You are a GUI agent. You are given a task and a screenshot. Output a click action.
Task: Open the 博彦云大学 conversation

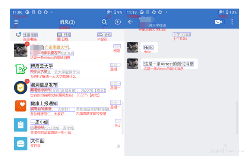coord(67,69)
